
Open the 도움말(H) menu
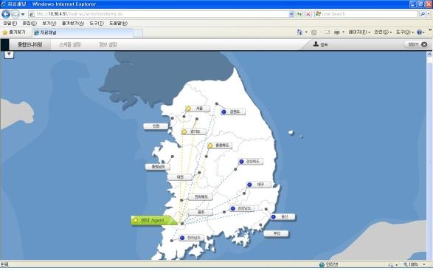(119, 23)
